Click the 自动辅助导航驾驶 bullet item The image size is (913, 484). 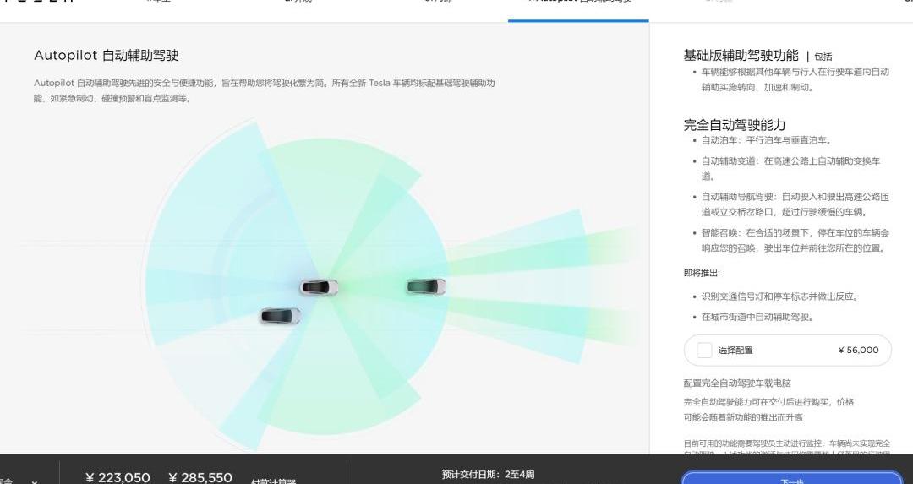coord(795,204)
